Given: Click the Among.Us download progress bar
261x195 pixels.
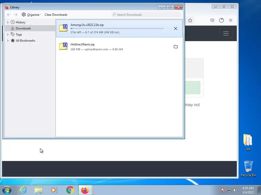Looking at the screenshot, I should [x=117, y=28].
